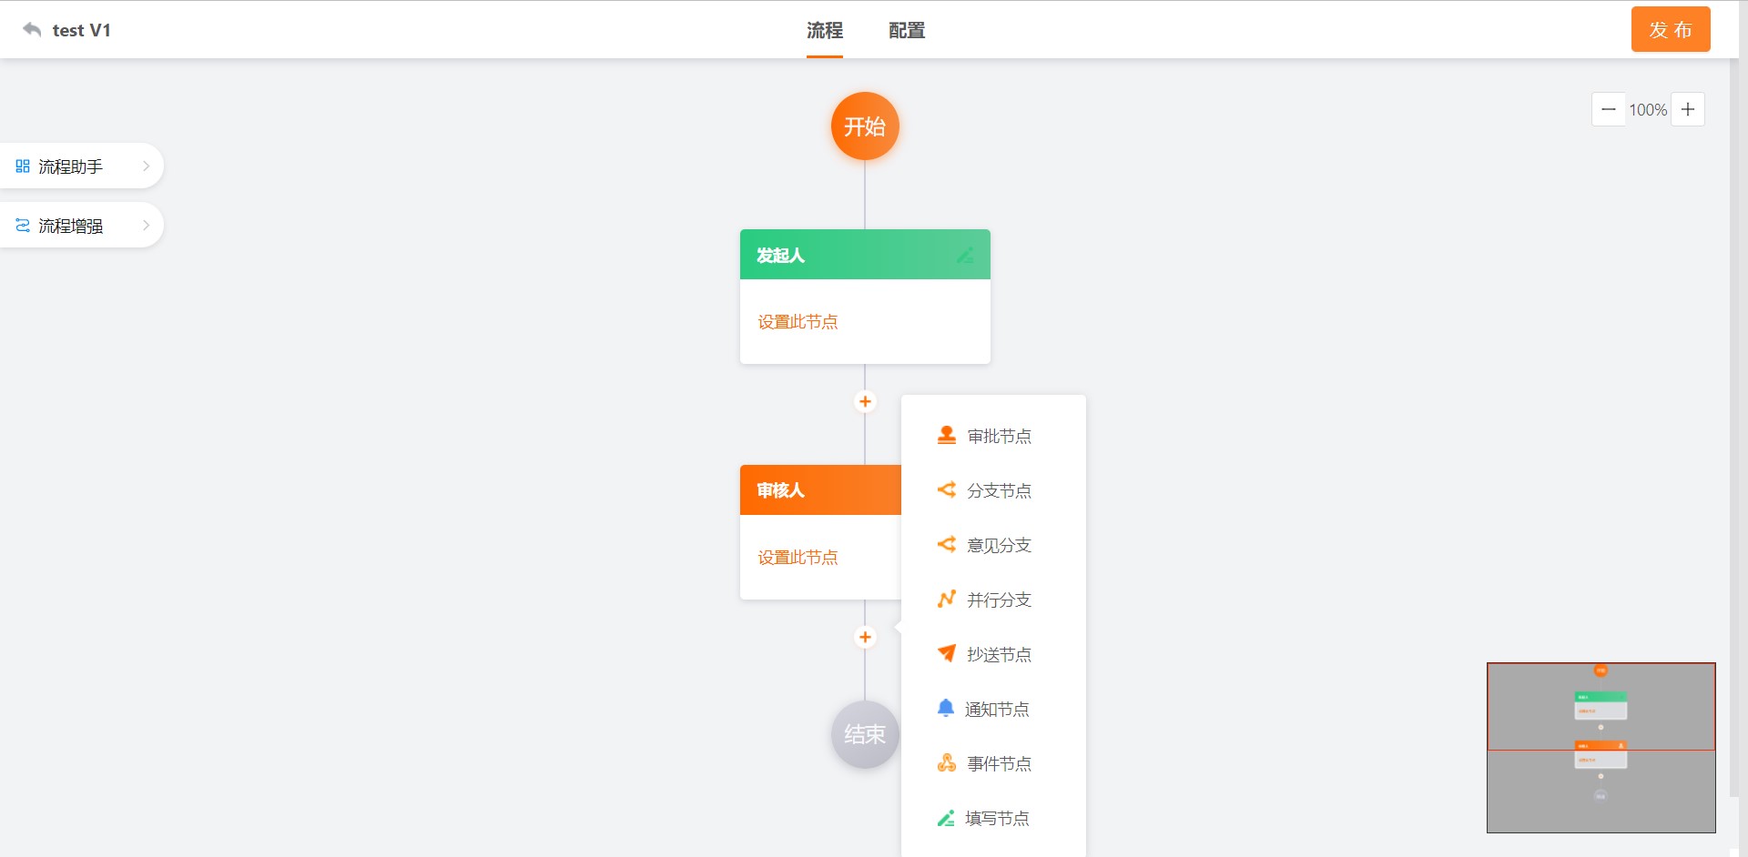Viewport: 1748px width, 857px height.
Task: Open the 流程助手 assistant panel
Action: (70, 166)
